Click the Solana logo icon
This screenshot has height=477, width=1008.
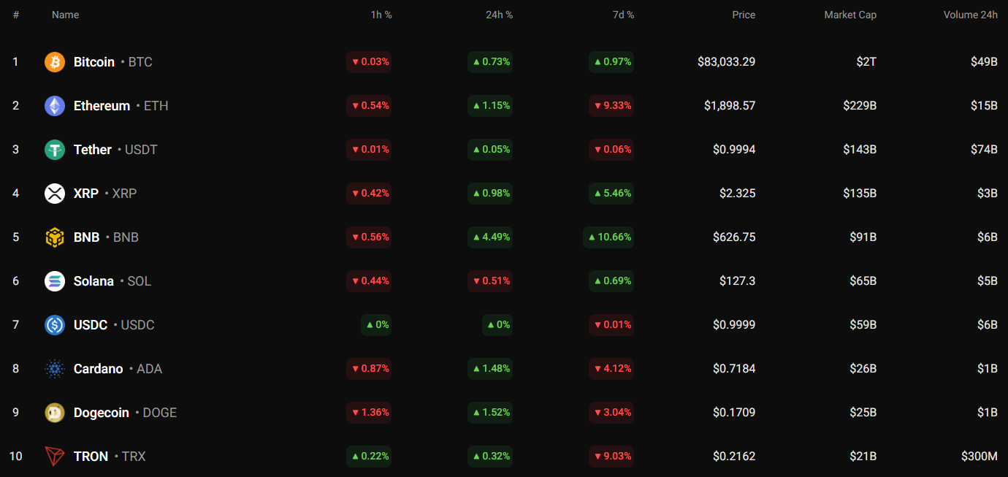coord(55,281)
